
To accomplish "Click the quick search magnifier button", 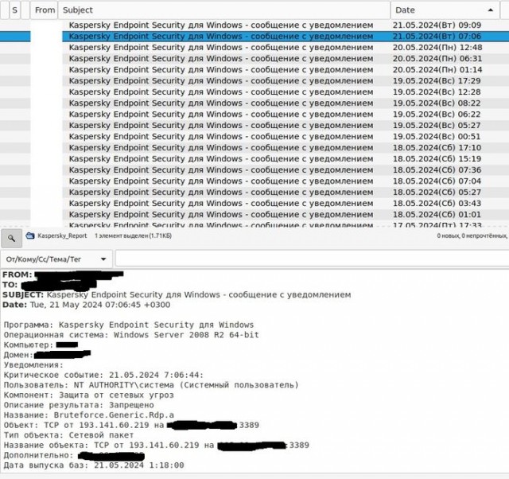I will click(x=11, y=239).
